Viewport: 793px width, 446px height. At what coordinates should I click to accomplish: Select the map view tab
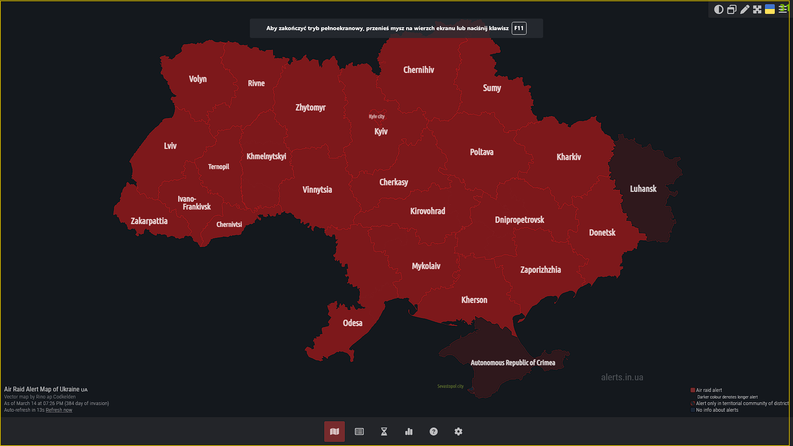click(335, 432)
